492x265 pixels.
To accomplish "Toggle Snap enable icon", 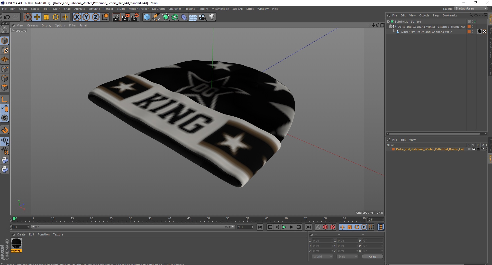I will (5, 118).
